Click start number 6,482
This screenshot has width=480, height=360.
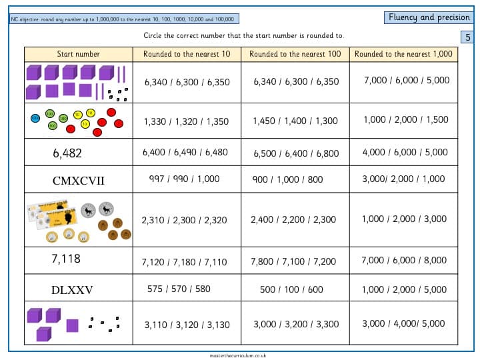point(67,153)
